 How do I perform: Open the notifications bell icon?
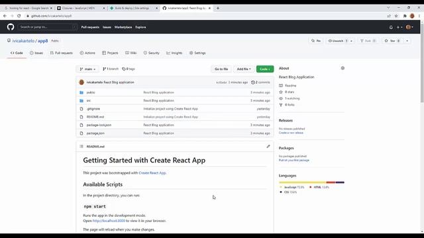click(391, 27)
